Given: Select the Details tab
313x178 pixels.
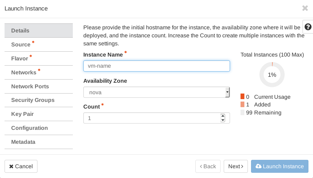Looking at the screenshot, I should point(39,31).
